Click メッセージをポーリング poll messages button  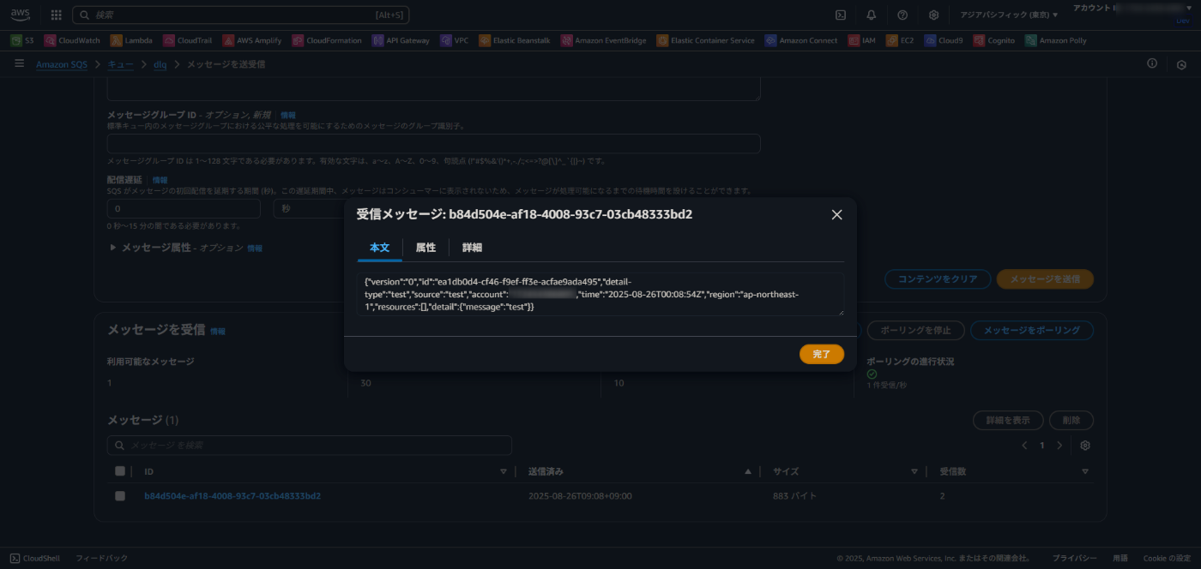tap(1033, 331)
